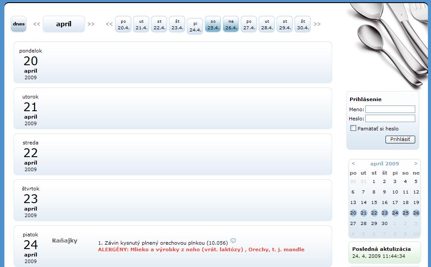Select highlighted day 24 in mini calendar
Image resolution: width=431 pixels, height=267 pixels.
[x=395, y=213]
